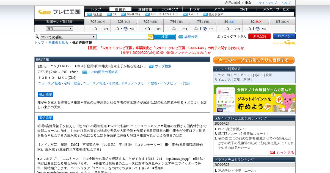Click the arrow icon beside 詳細検索
The width and height of the screenshot is (330, 173).
pos(181,37)
